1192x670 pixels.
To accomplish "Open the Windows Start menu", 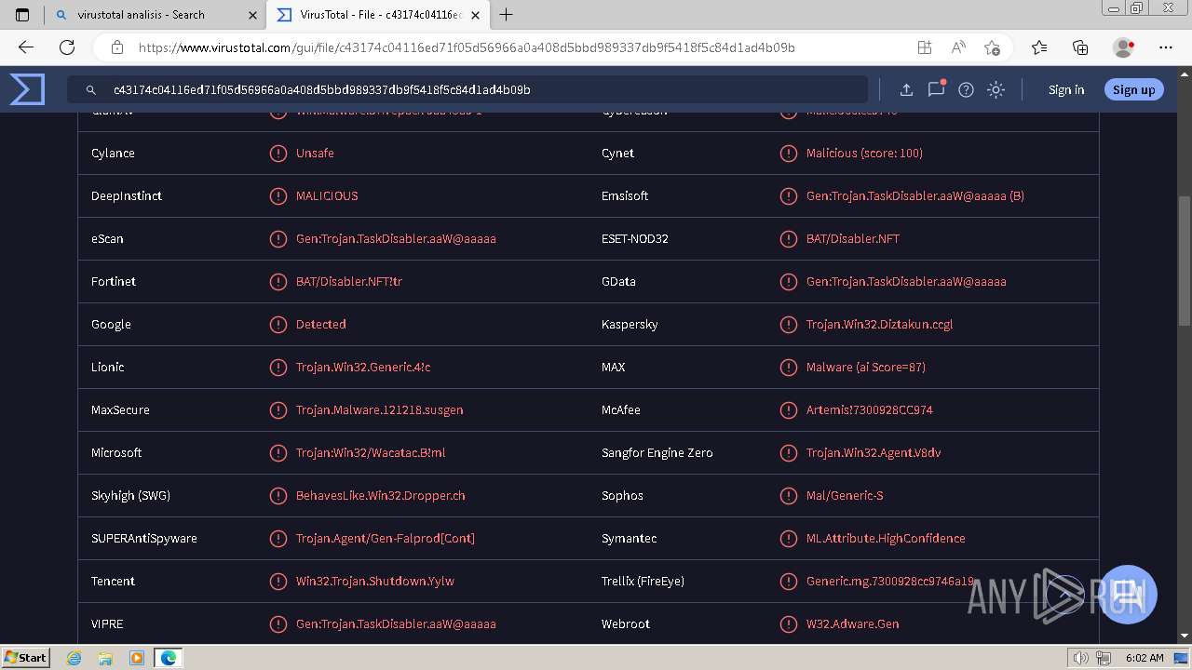I will coord(26,658).
